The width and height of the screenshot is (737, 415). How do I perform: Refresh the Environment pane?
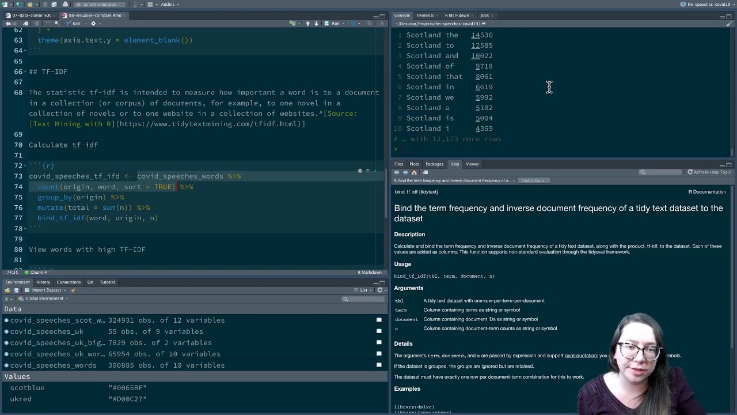pyautogui.click(x=379, y=290)
